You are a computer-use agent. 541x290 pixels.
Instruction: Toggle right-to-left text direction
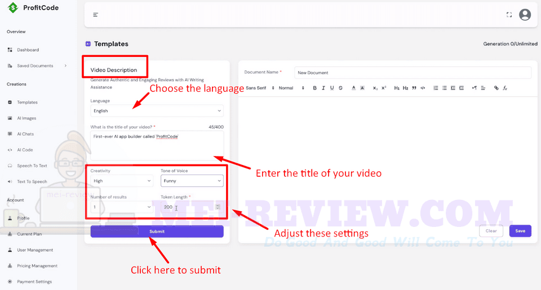pyautogui.click(x=475, y=88)
